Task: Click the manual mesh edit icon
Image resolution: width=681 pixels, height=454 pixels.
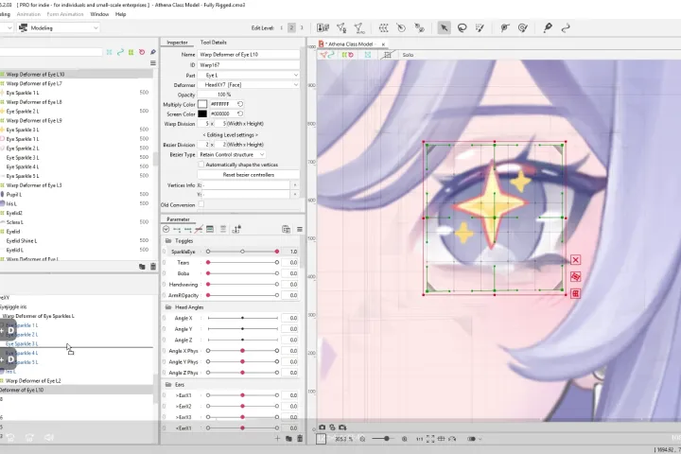Action: point(341,27)
